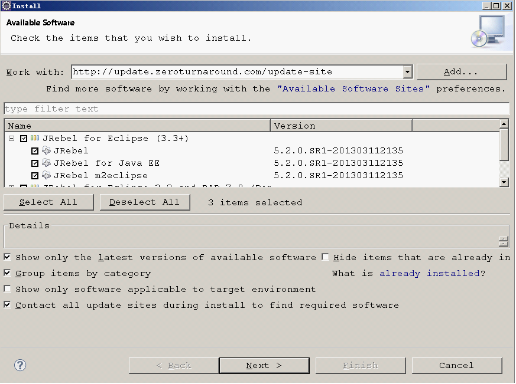Toggle Show only the latest versions checkbox
The width and height of the screenshot is (516, 384).
[x=7, y=257]
